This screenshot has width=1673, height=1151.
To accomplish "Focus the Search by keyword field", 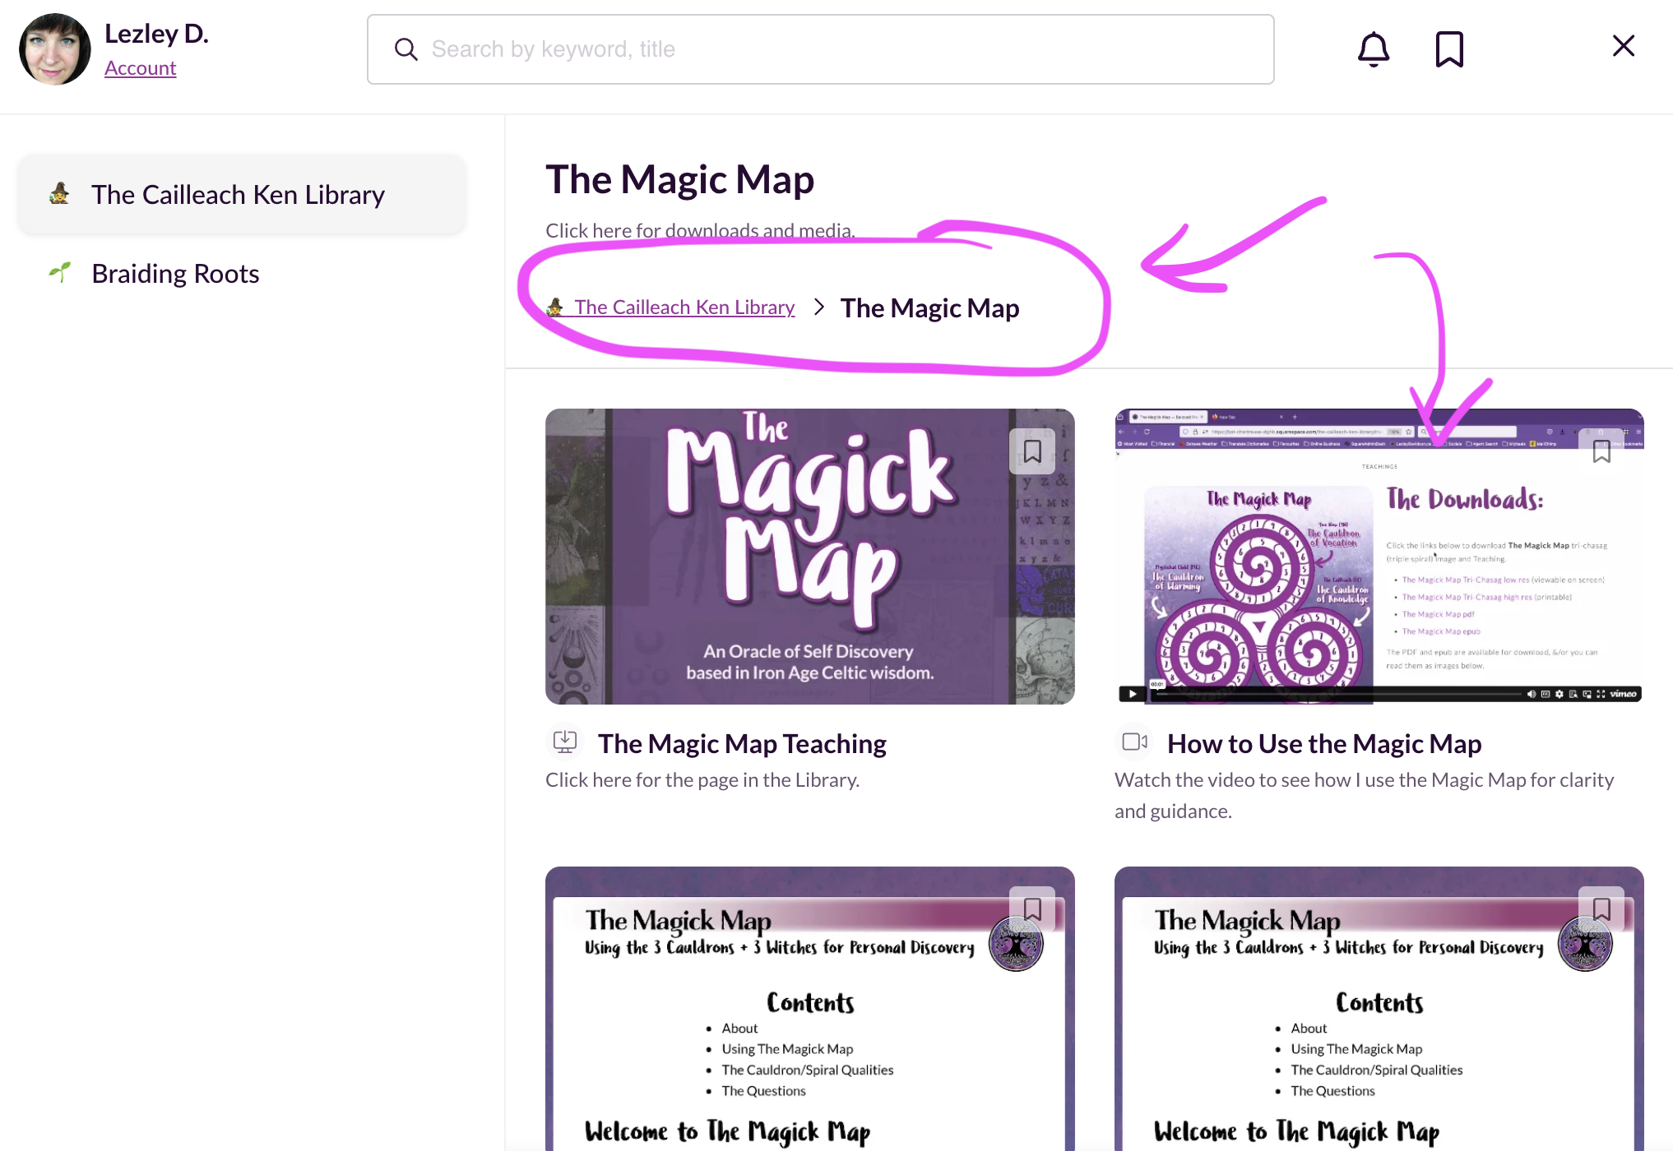I will click(821, 49).
